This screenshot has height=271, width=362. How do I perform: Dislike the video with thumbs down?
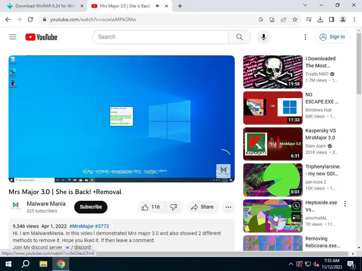pos(174,207)
